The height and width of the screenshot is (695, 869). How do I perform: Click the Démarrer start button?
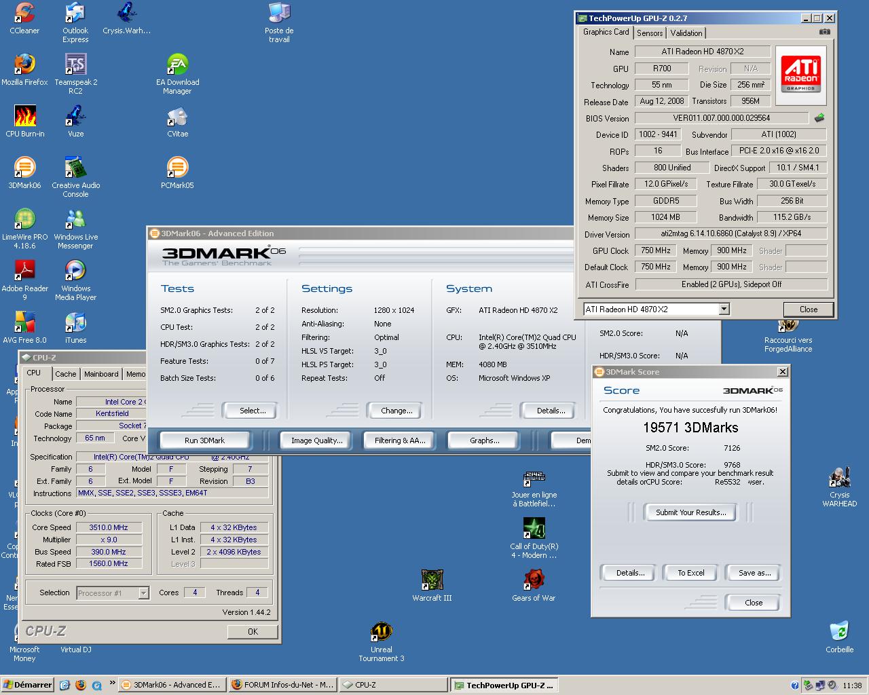[27, 685]
